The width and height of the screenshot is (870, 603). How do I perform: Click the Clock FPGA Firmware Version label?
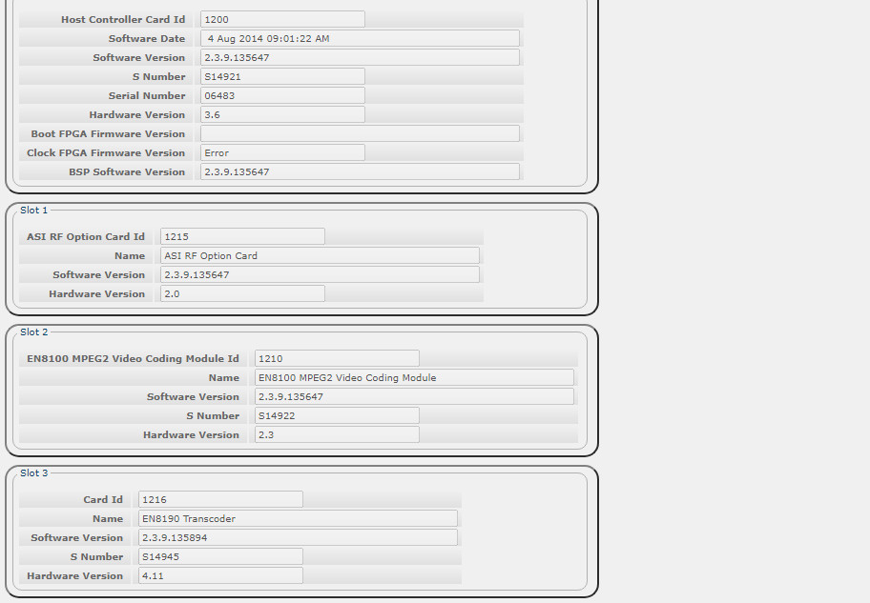pyautogui.click(x=106, y=153)
